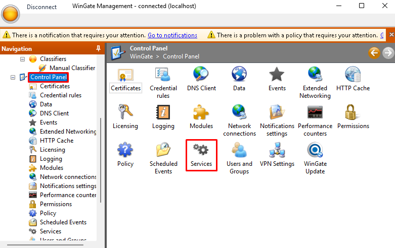Open the Modules puzzle icon in main panel
395x248 pixels.
click(201, 112)
